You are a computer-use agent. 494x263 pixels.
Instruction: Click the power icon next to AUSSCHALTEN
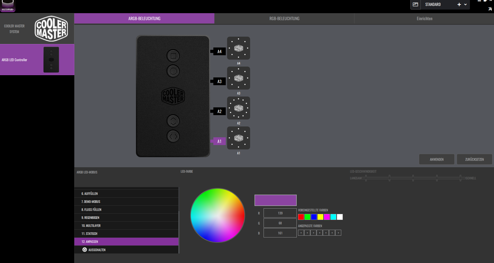point(85,250)
